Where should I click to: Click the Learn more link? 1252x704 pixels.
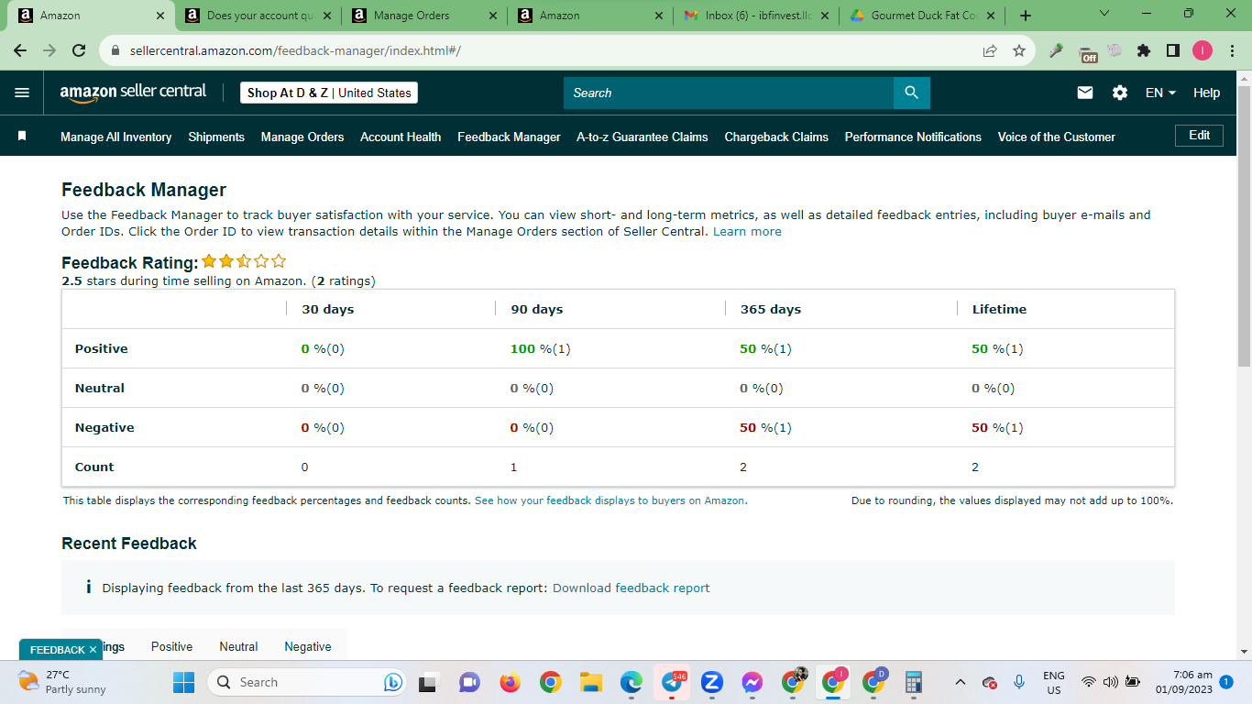tap(747, 231)
